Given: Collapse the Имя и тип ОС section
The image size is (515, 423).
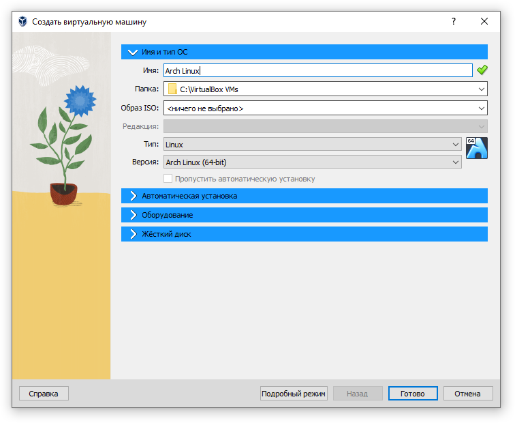Looking at the screenshot, I should (x=304, y=52).
